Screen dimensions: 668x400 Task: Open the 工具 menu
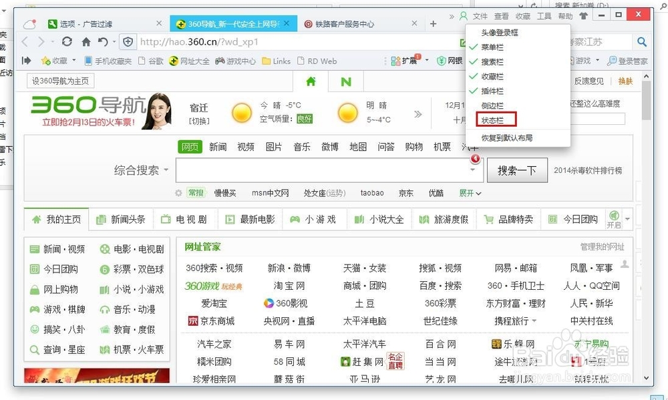544,16
